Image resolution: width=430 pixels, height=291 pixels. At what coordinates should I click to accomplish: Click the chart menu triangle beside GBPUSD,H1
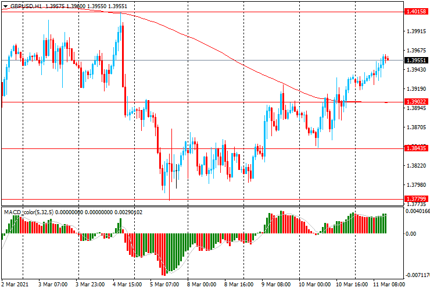pyautogui.click(x=5, y=6)
